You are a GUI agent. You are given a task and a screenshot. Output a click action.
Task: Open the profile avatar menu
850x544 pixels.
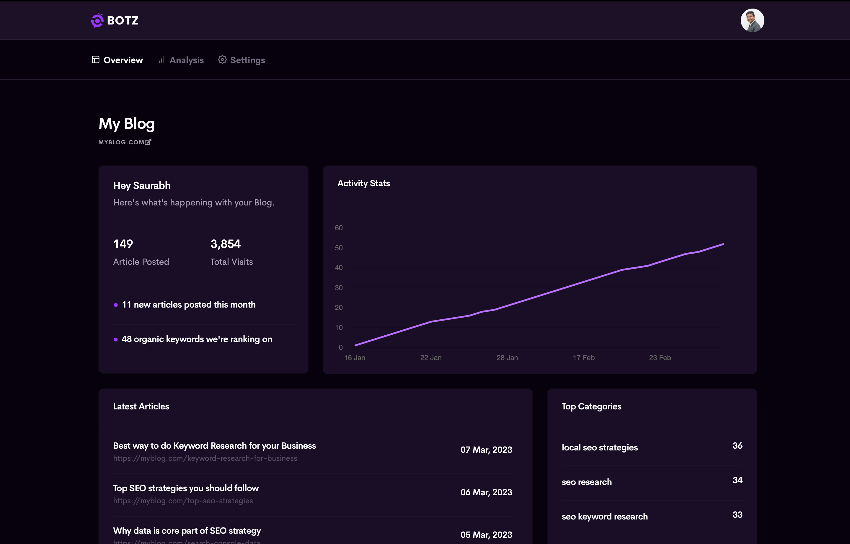753,20
